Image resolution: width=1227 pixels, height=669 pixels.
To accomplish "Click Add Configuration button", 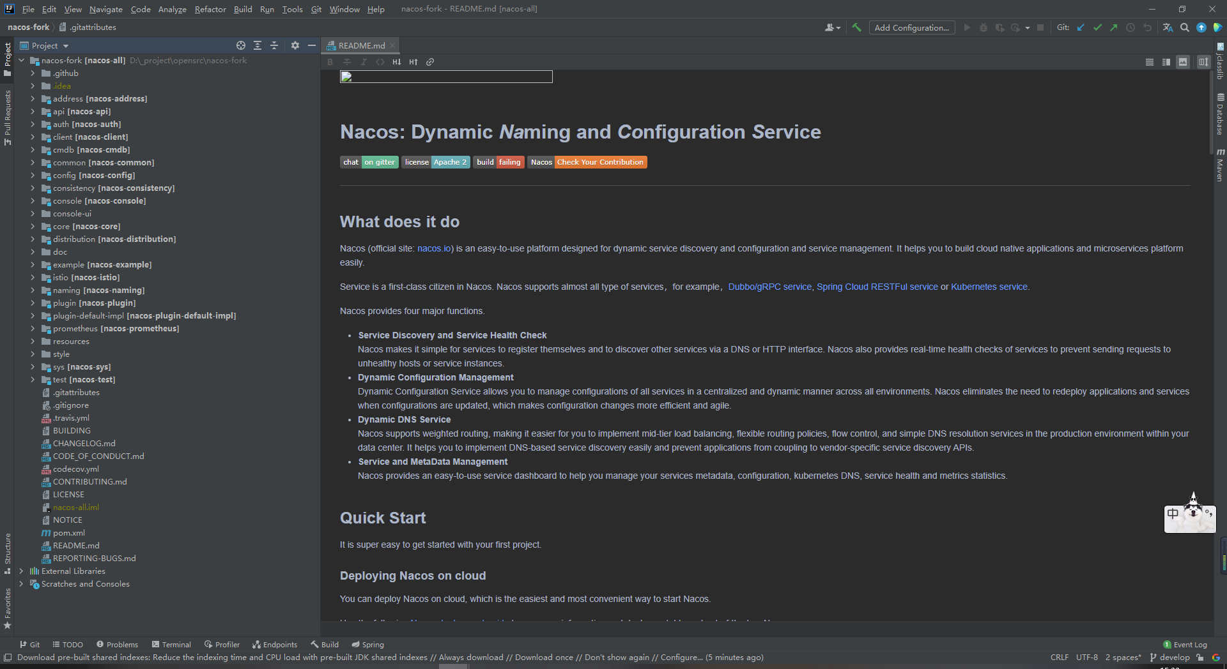I will tap(912, 27).
